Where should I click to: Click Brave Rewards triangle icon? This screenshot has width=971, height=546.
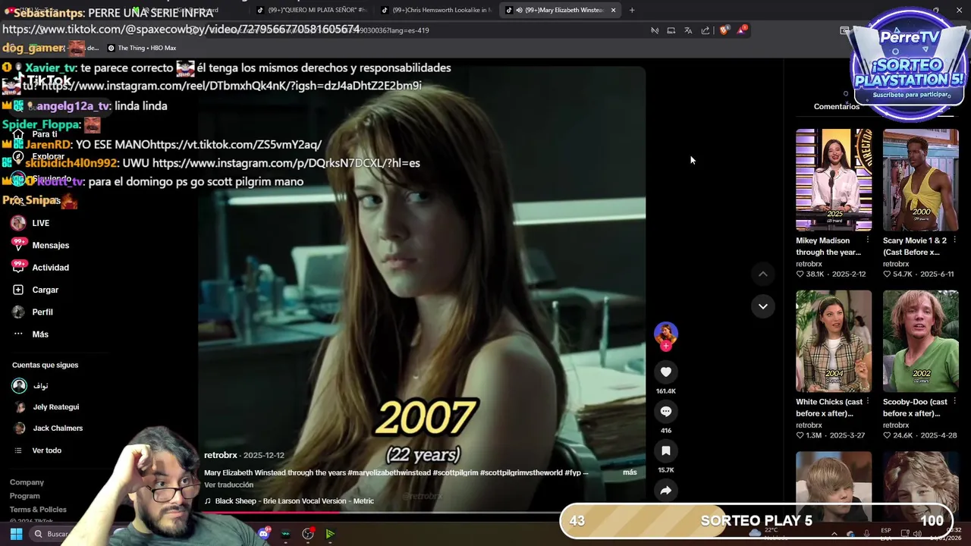tap(741, 30)
